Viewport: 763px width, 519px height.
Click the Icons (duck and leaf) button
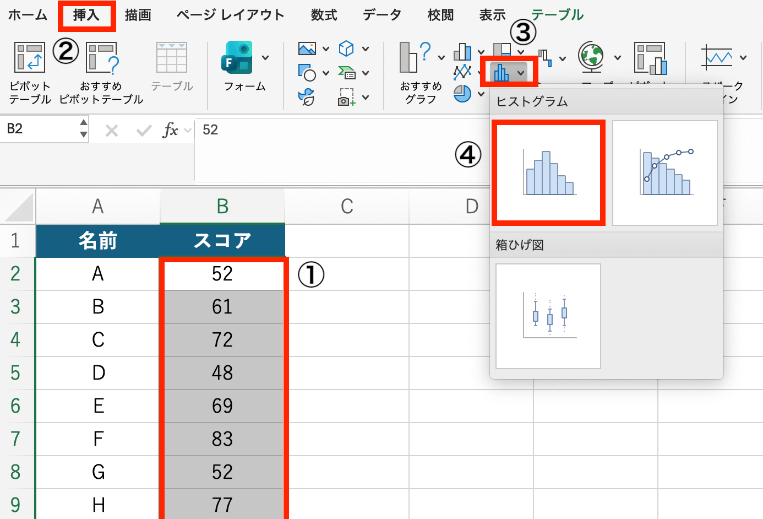tap(306, 97)
